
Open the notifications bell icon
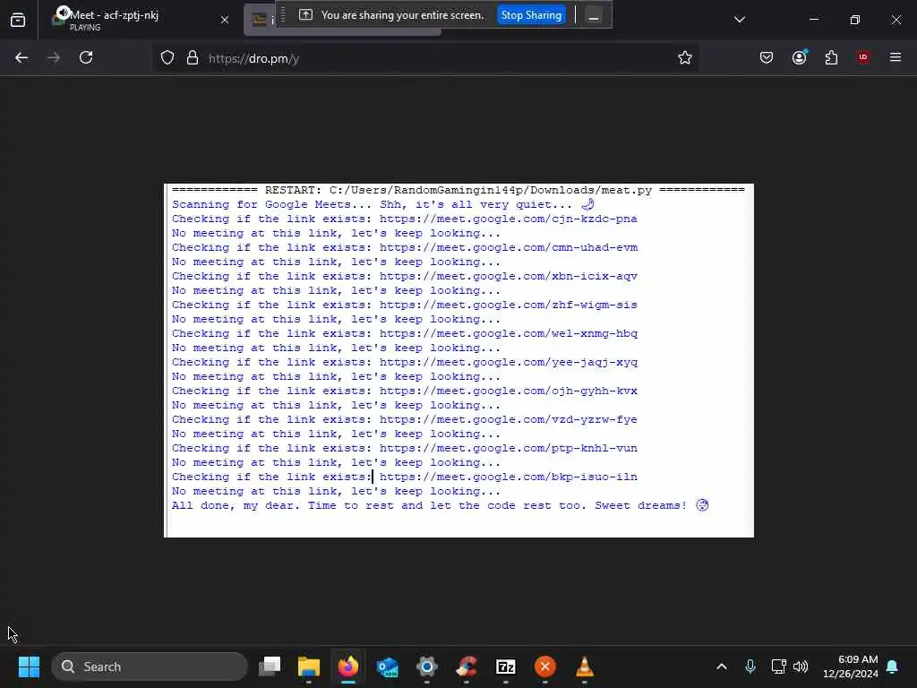(x=893, y=666)
